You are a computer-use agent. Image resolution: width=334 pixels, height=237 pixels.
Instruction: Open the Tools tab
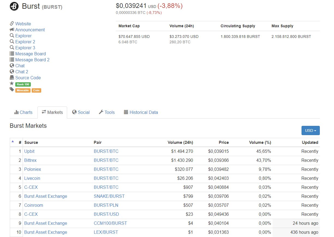coord(107,112)
